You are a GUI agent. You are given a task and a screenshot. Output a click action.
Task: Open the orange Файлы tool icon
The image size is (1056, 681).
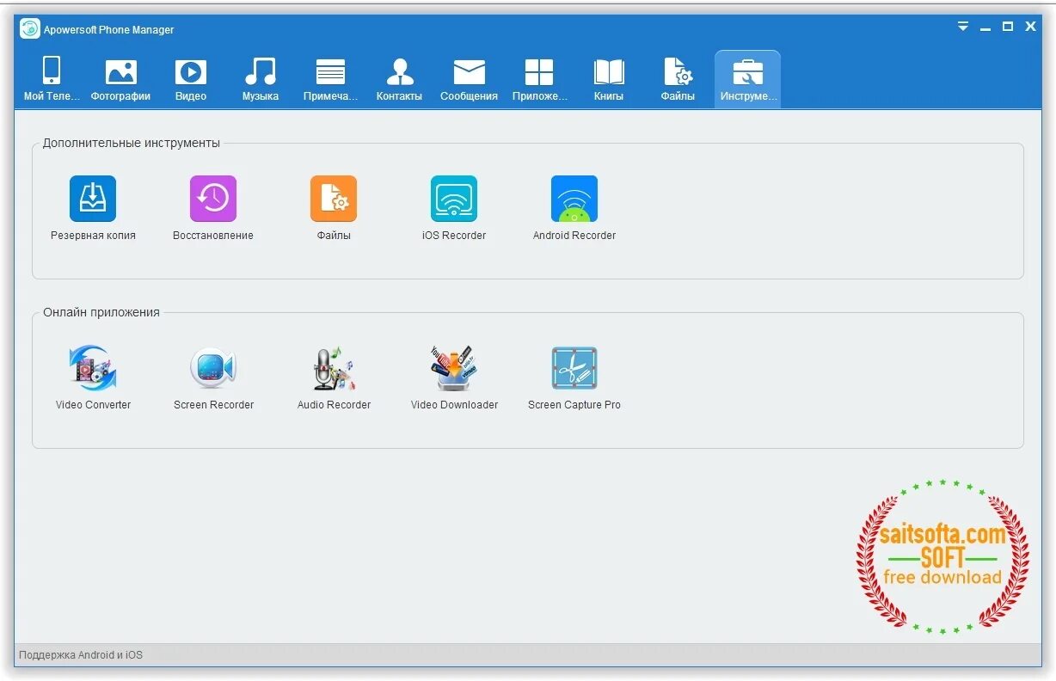[334, 199]
